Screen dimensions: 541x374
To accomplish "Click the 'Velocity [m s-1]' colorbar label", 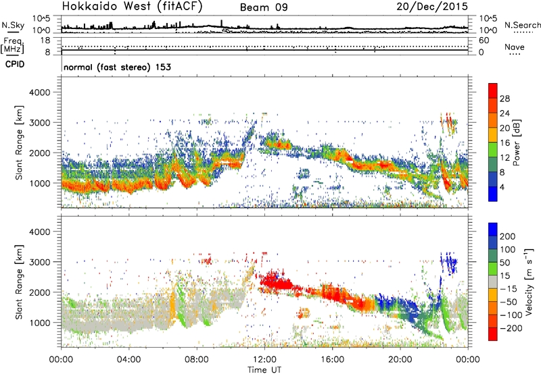I will click(528, 282).
